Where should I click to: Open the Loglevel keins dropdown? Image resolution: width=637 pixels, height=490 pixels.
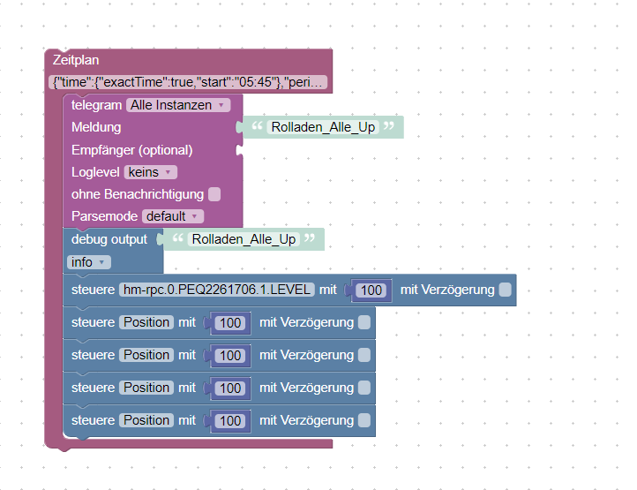(x=151, y=172)
